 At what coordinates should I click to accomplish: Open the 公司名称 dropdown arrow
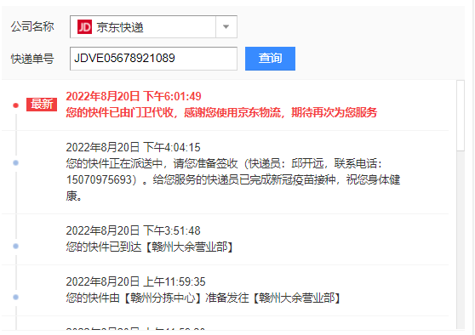[226, 27]
